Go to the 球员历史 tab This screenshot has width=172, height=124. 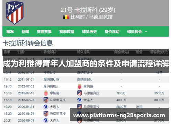tap(89, 32)
